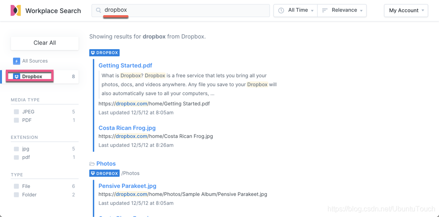Click the MEDIA TYPE section heading
439x217 pixels.
click(25, 100)
